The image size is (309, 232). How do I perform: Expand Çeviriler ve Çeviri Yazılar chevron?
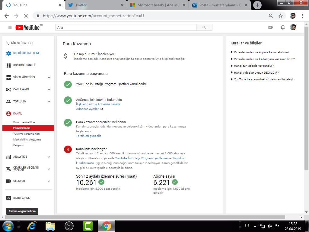49,169
